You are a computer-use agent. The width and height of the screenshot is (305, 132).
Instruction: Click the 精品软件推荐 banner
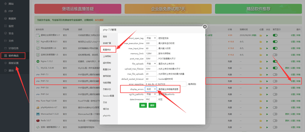pyautogui.click(x=258, y=9)
